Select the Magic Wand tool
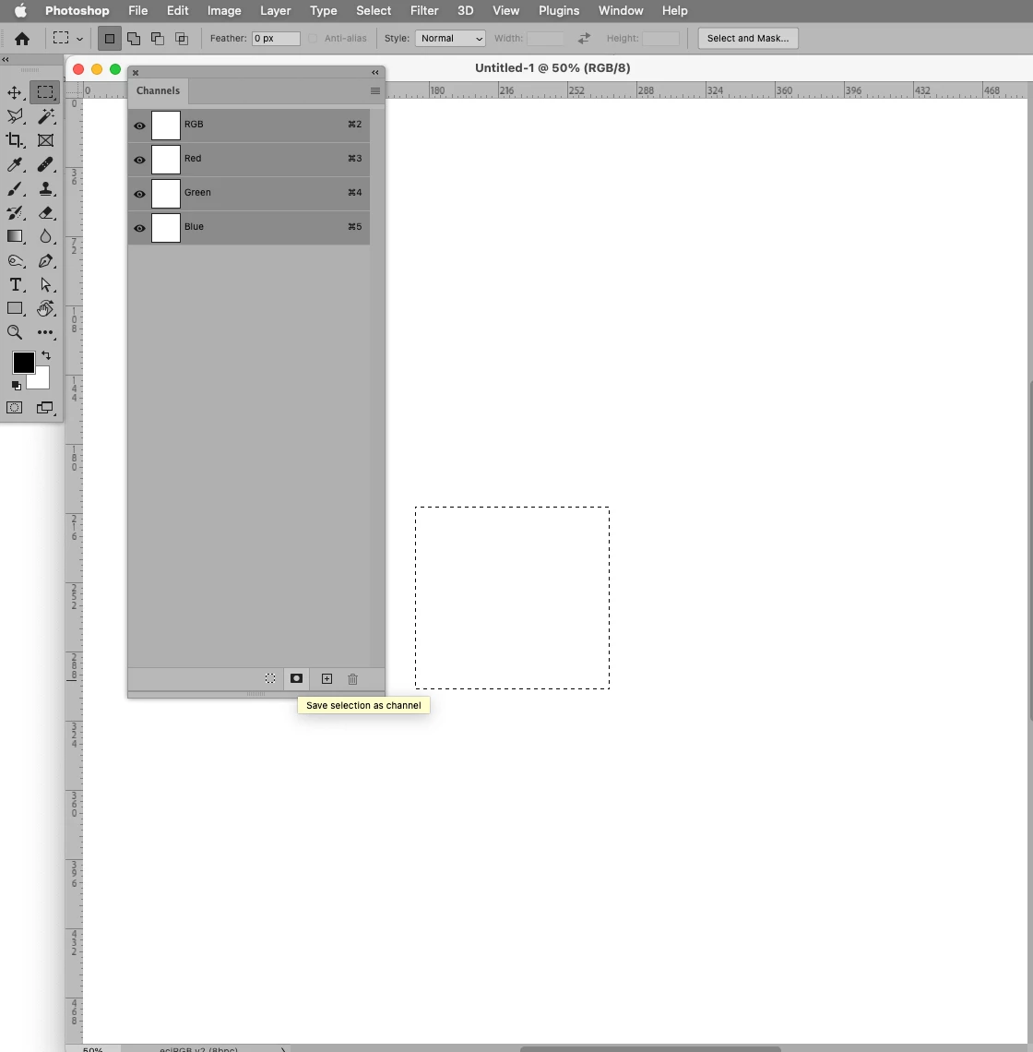Screen dimensions: 1033x1052 point(45,117)
